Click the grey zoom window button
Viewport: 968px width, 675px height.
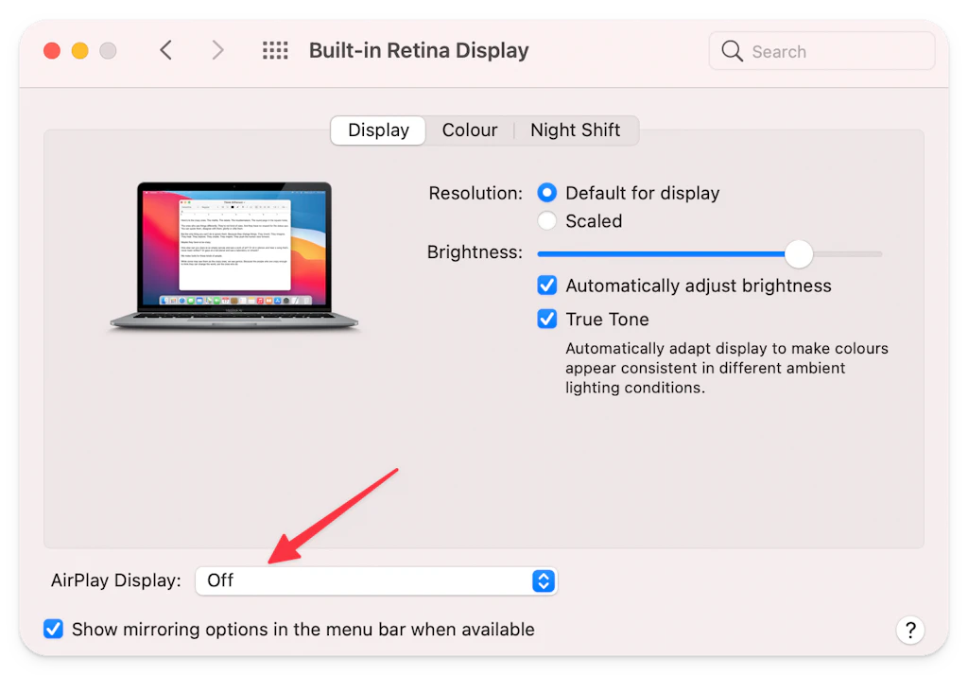coord(108,51)
